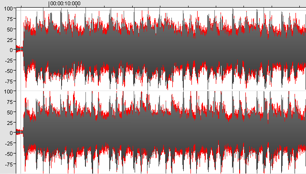Click the quiet intro section of lower channel
The width and height of the screenshot is (306, 174).
point(20,132)
